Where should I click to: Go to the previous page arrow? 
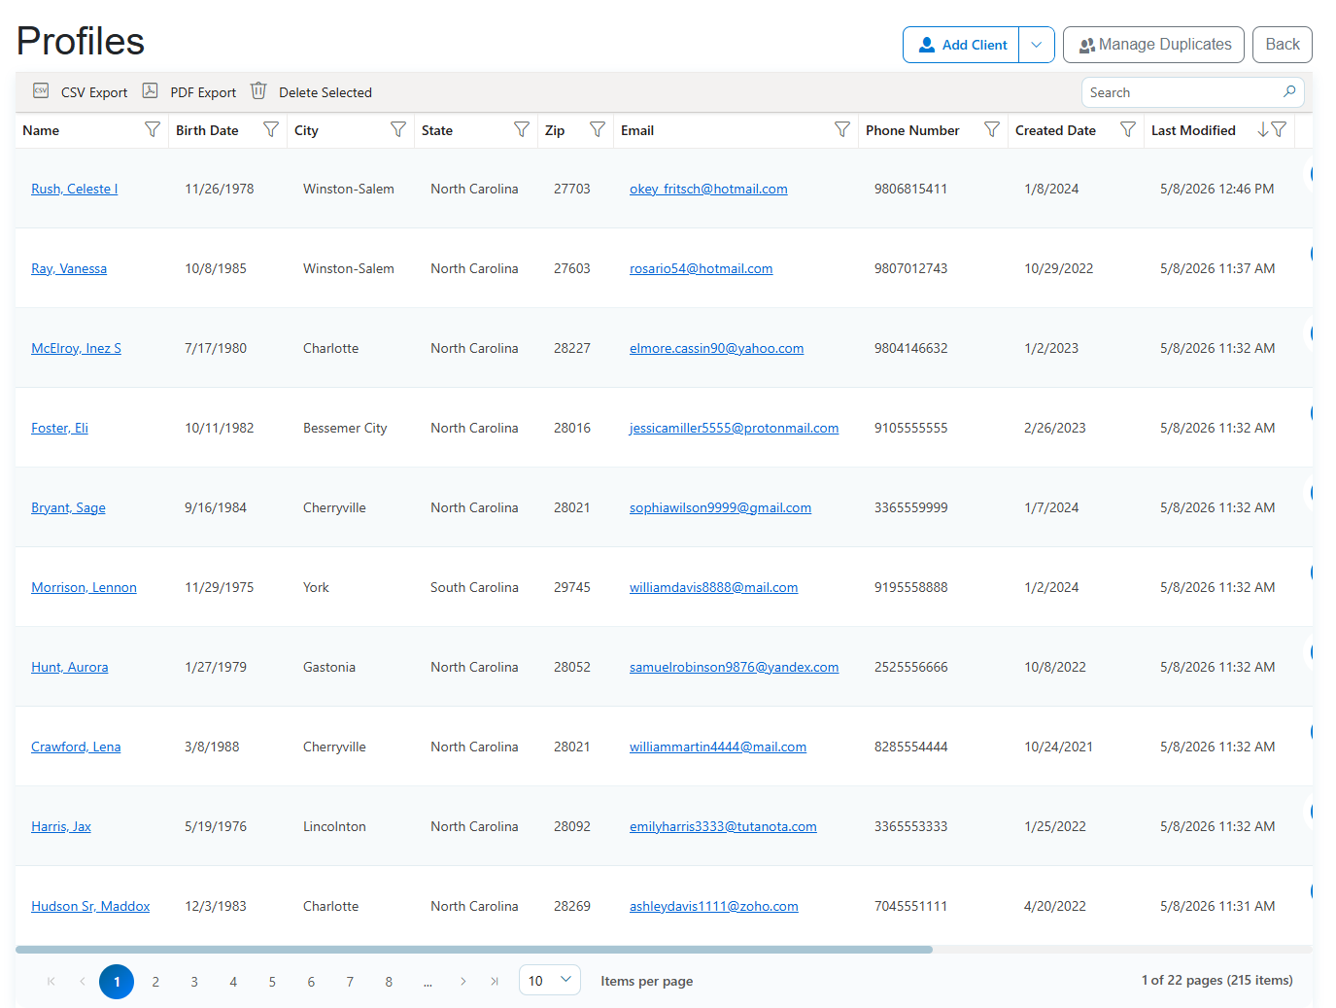83,982
